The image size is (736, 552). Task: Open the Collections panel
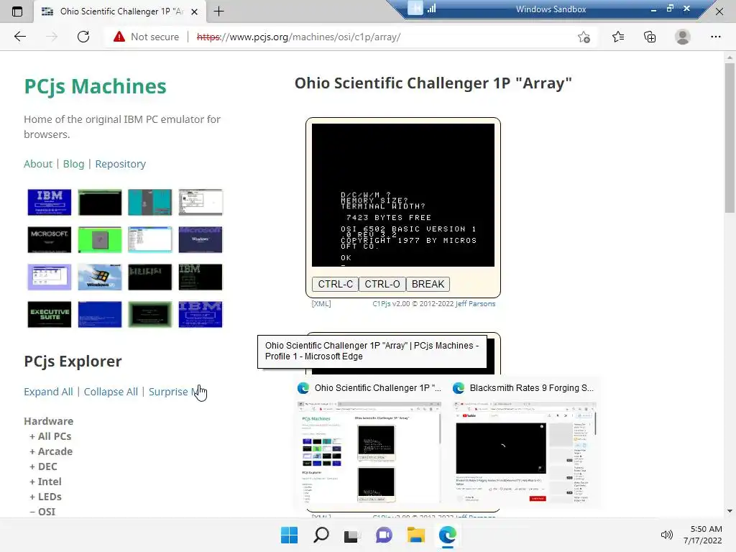pyautogui.click(x=650, y=37)
